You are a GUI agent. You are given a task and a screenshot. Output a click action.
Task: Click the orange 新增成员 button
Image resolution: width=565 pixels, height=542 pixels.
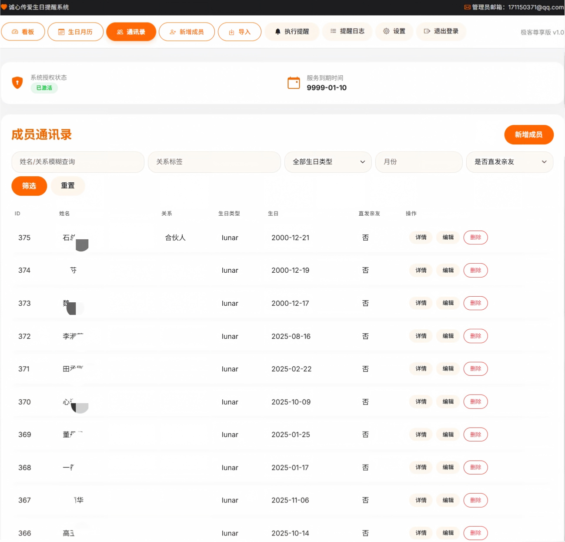coord(529,134)
